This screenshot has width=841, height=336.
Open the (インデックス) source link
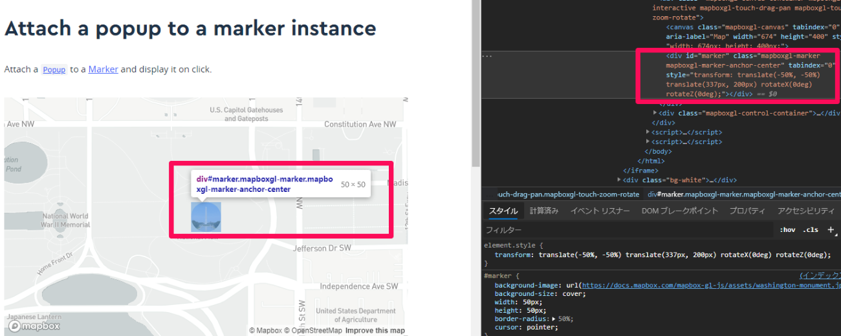[820, 275]
